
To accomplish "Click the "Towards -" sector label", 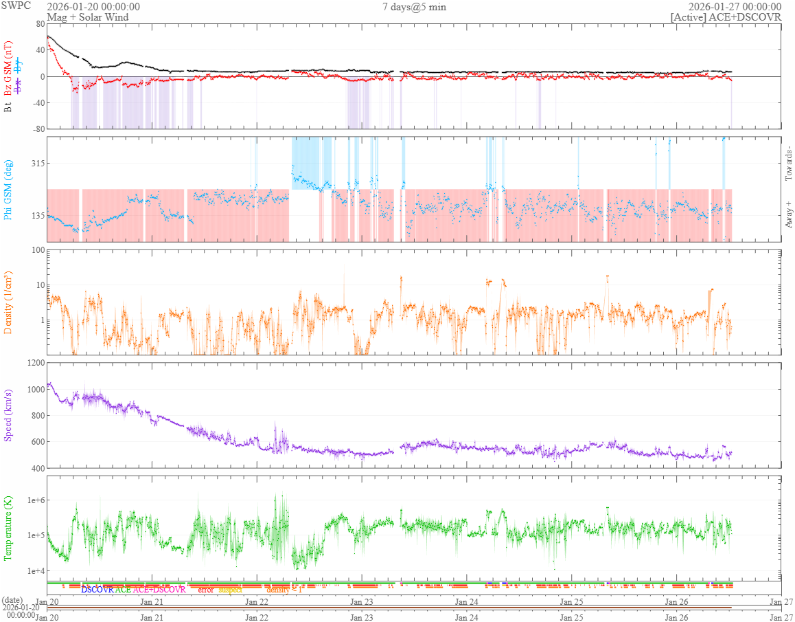I will coord(788,164).
